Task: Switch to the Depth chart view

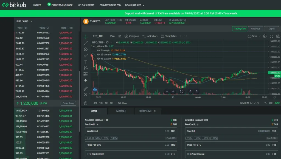Action: tap(271, 29)
